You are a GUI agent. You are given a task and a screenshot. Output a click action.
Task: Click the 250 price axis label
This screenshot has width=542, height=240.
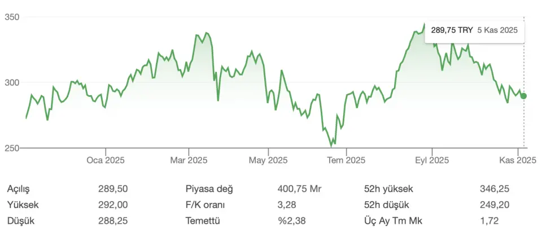[12, 148]
